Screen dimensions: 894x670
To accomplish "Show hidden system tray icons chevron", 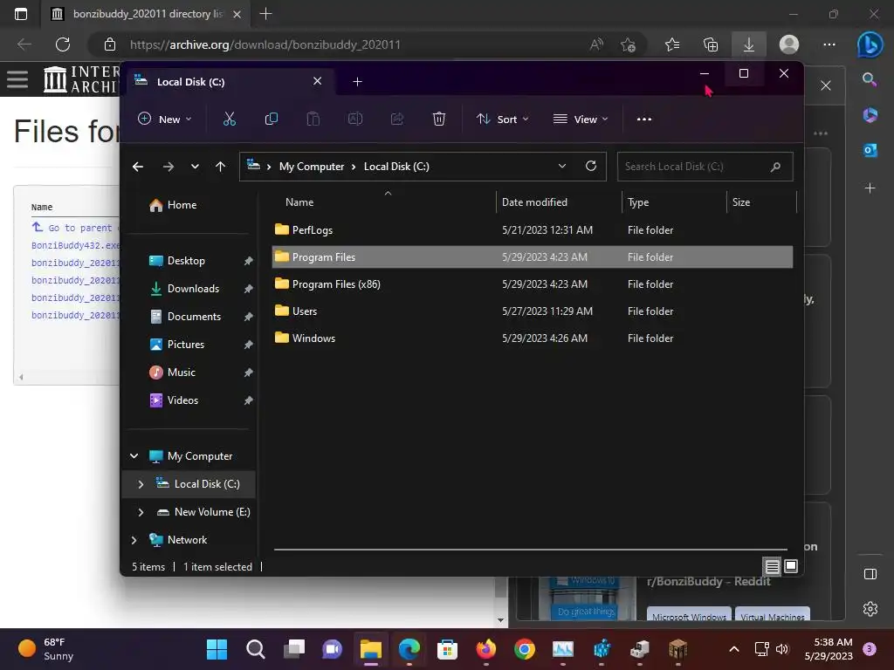I will tap(734, 649).
